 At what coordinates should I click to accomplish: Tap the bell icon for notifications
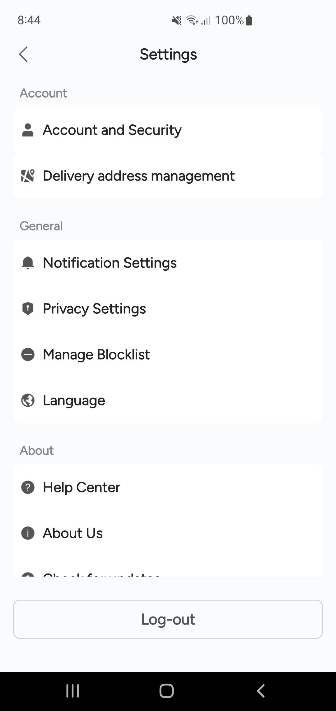point(28,263)
